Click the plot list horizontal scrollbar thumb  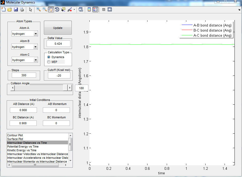click(35, 165)
